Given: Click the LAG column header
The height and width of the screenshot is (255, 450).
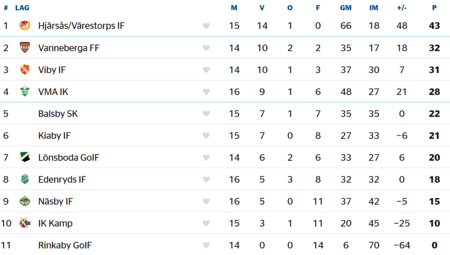Looking at the screenshot, I should 22,8.
